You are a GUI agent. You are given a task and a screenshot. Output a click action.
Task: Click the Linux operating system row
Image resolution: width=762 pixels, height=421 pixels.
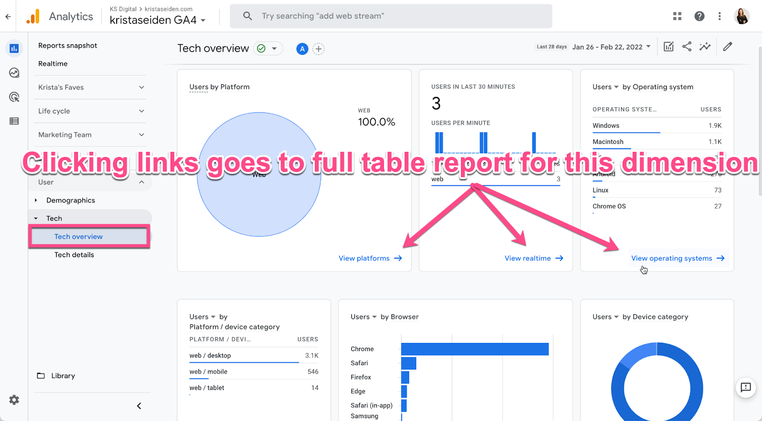click(657, 190)
